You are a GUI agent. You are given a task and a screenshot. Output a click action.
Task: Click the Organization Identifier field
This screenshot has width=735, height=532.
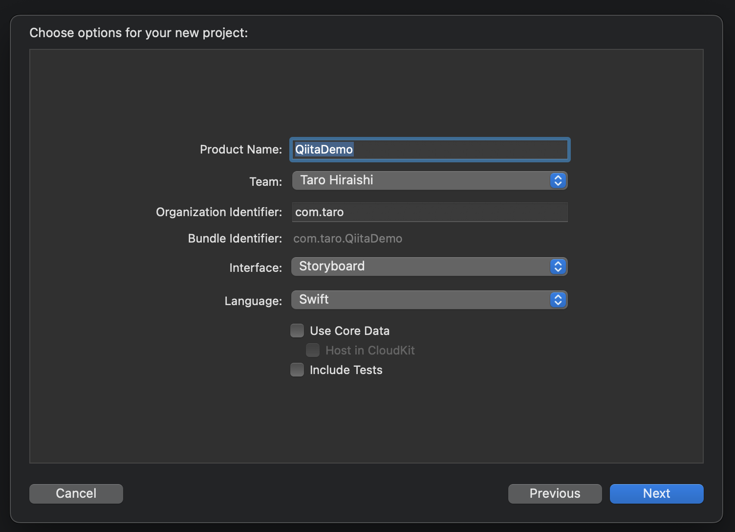click(x=430, y=212)
